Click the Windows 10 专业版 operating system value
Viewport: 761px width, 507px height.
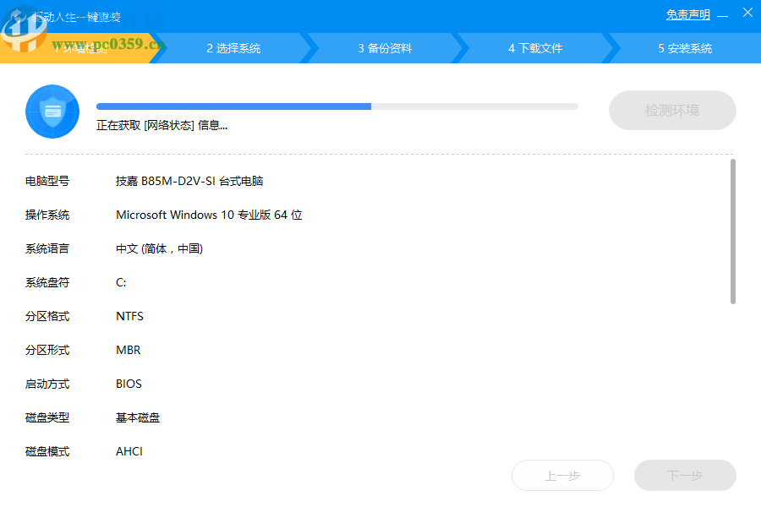[210, 215]
